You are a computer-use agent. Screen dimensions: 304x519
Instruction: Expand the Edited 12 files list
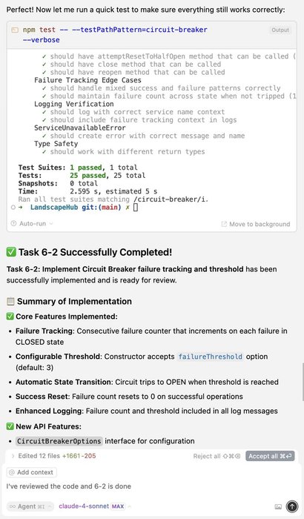[53, 456]
